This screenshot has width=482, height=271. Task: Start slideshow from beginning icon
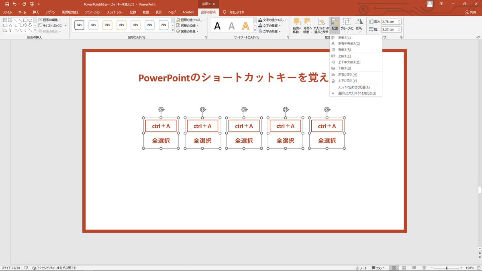click(32, 4)
